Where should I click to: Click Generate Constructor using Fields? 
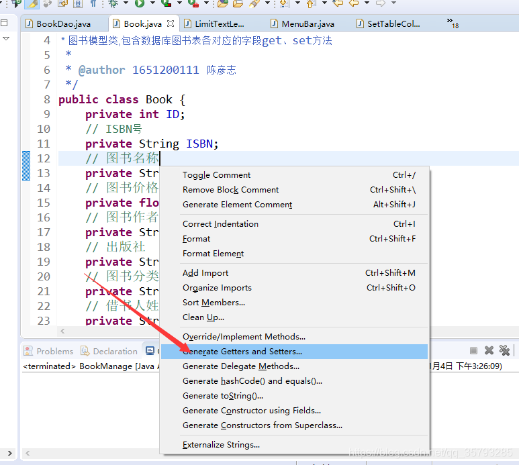[x=251, y=411]
